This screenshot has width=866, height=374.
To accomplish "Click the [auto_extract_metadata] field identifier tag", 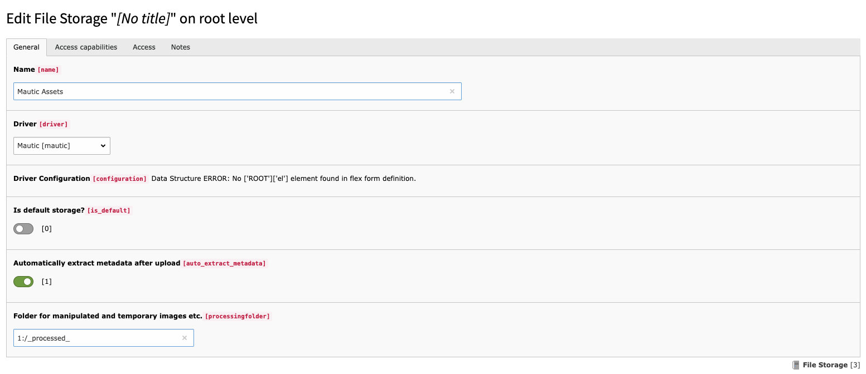I will point(225,263).
